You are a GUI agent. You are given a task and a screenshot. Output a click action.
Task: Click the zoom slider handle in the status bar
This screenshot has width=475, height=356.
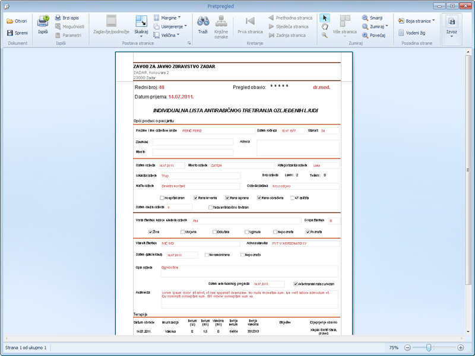coord(429,348)
